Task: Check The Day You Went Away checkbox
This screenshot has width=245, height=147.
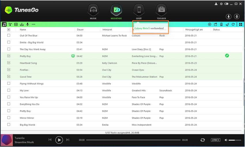Action: click(9, 49)
